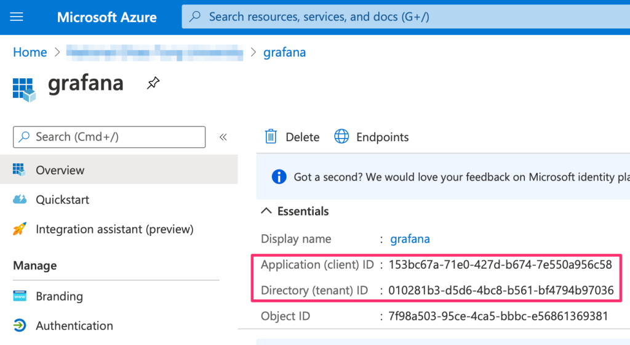Click the Directory (tenant) ID label
This screenshot has width=630, height=345.
(314, 290)
